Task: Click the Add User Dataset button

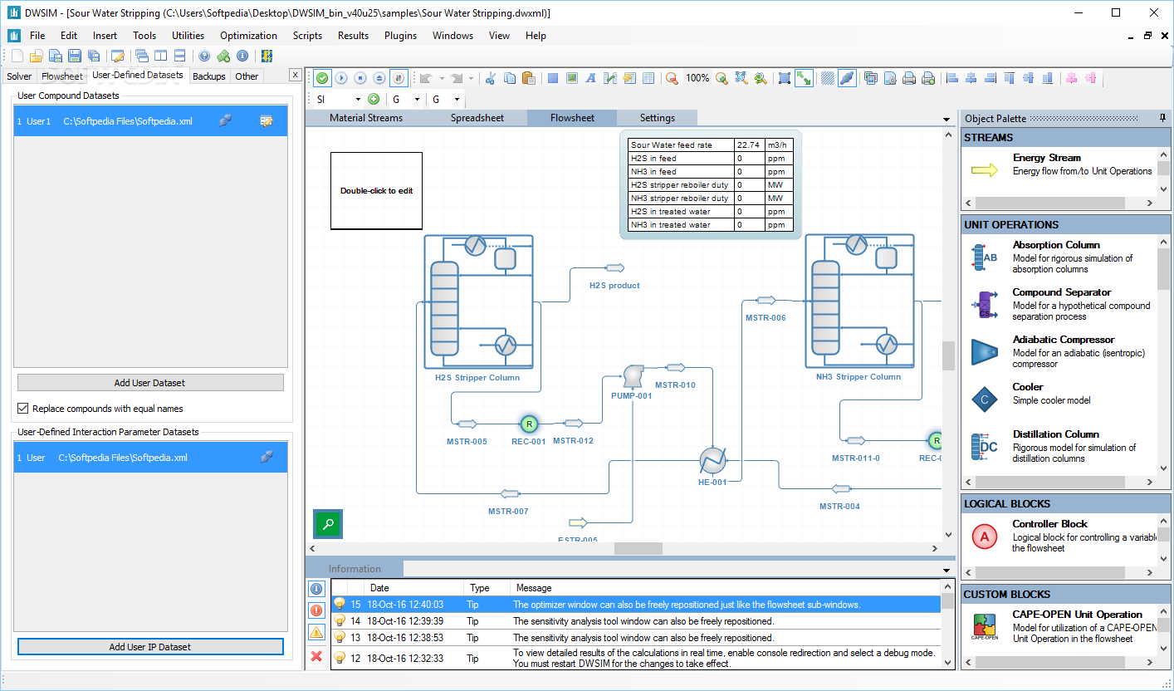Action: (x=150, y=383)
